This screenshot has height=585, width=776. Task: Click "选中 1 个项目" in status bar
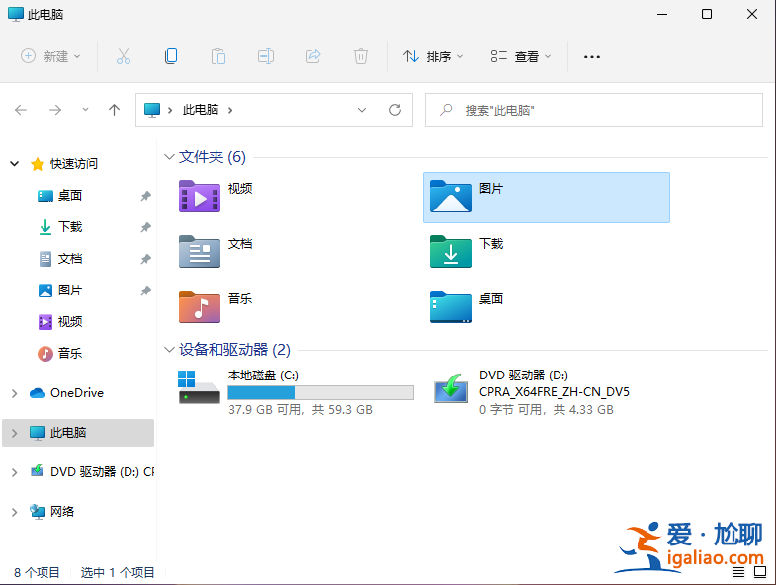point(118,572)
